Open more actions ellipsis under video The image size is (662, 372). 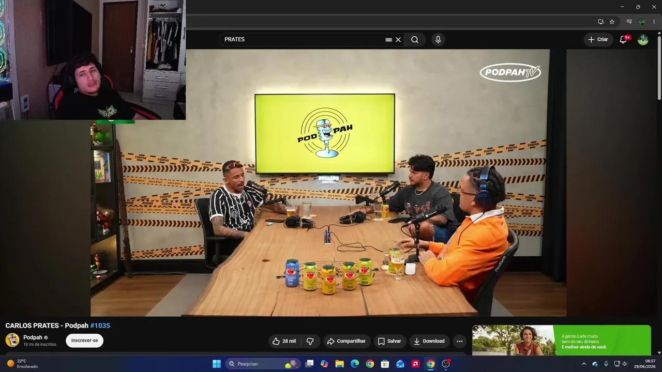click(x=459, y=341)
